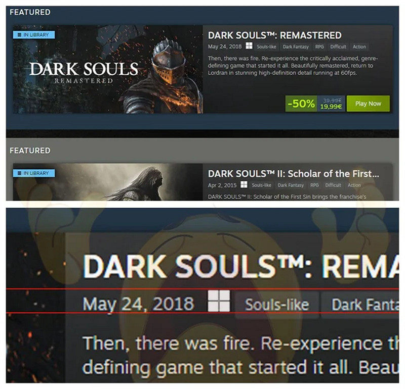Viewport: 405px width, 389px height.
Task: Open the DARK SOULS II: Scholar of the First title
Action: [x=294, y=174]
